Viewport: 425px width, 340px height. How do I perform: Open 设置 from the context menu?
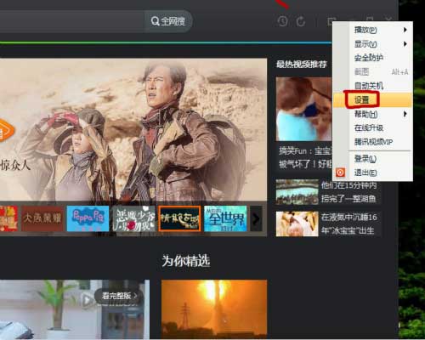click(x=373, y=99)
